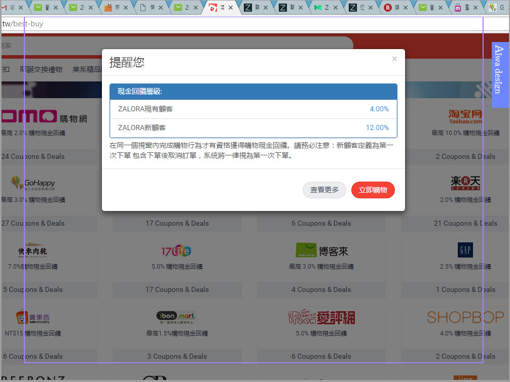This screenshot has width=510, height=382.
Task: Click SHOPBOP's 4.0% 購物現金回饋 text
Action: point(465,333)
